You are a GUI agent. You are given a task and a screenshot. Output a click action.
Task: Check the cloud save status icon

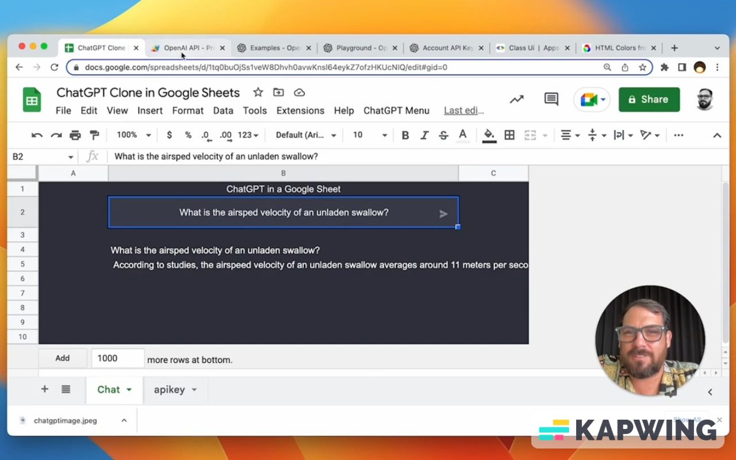tap(299, 93)
